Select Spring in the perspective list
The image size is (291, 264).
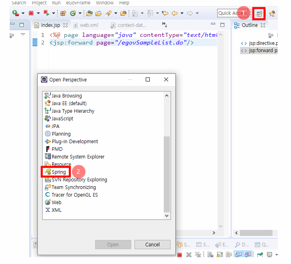(55, 172)
